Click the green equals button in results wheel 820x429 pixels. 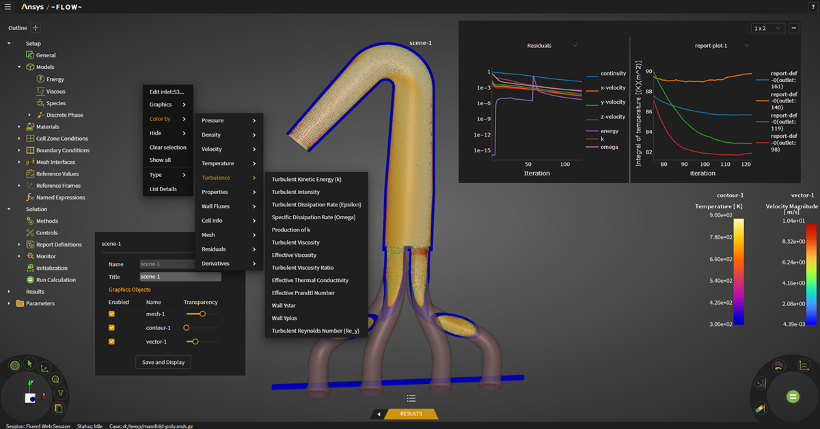click(793, 396)
